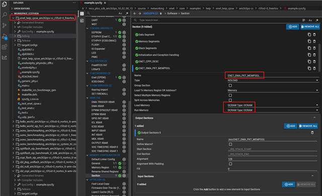
Task: Toggle match case in config search
Action: (x=310, y=20)
